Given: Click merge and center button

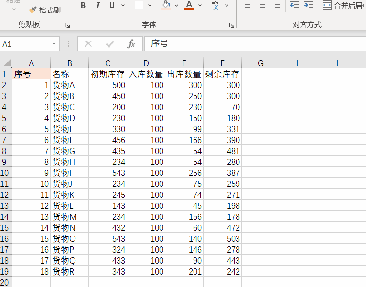Looking at the screenshot, I should coord(344,5).
